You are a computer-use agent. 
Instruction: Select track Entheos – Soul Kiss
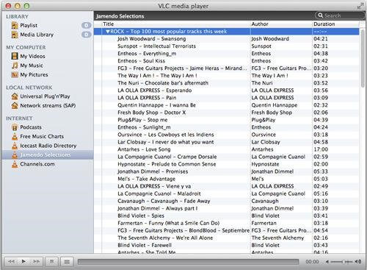tap(141, 61)
